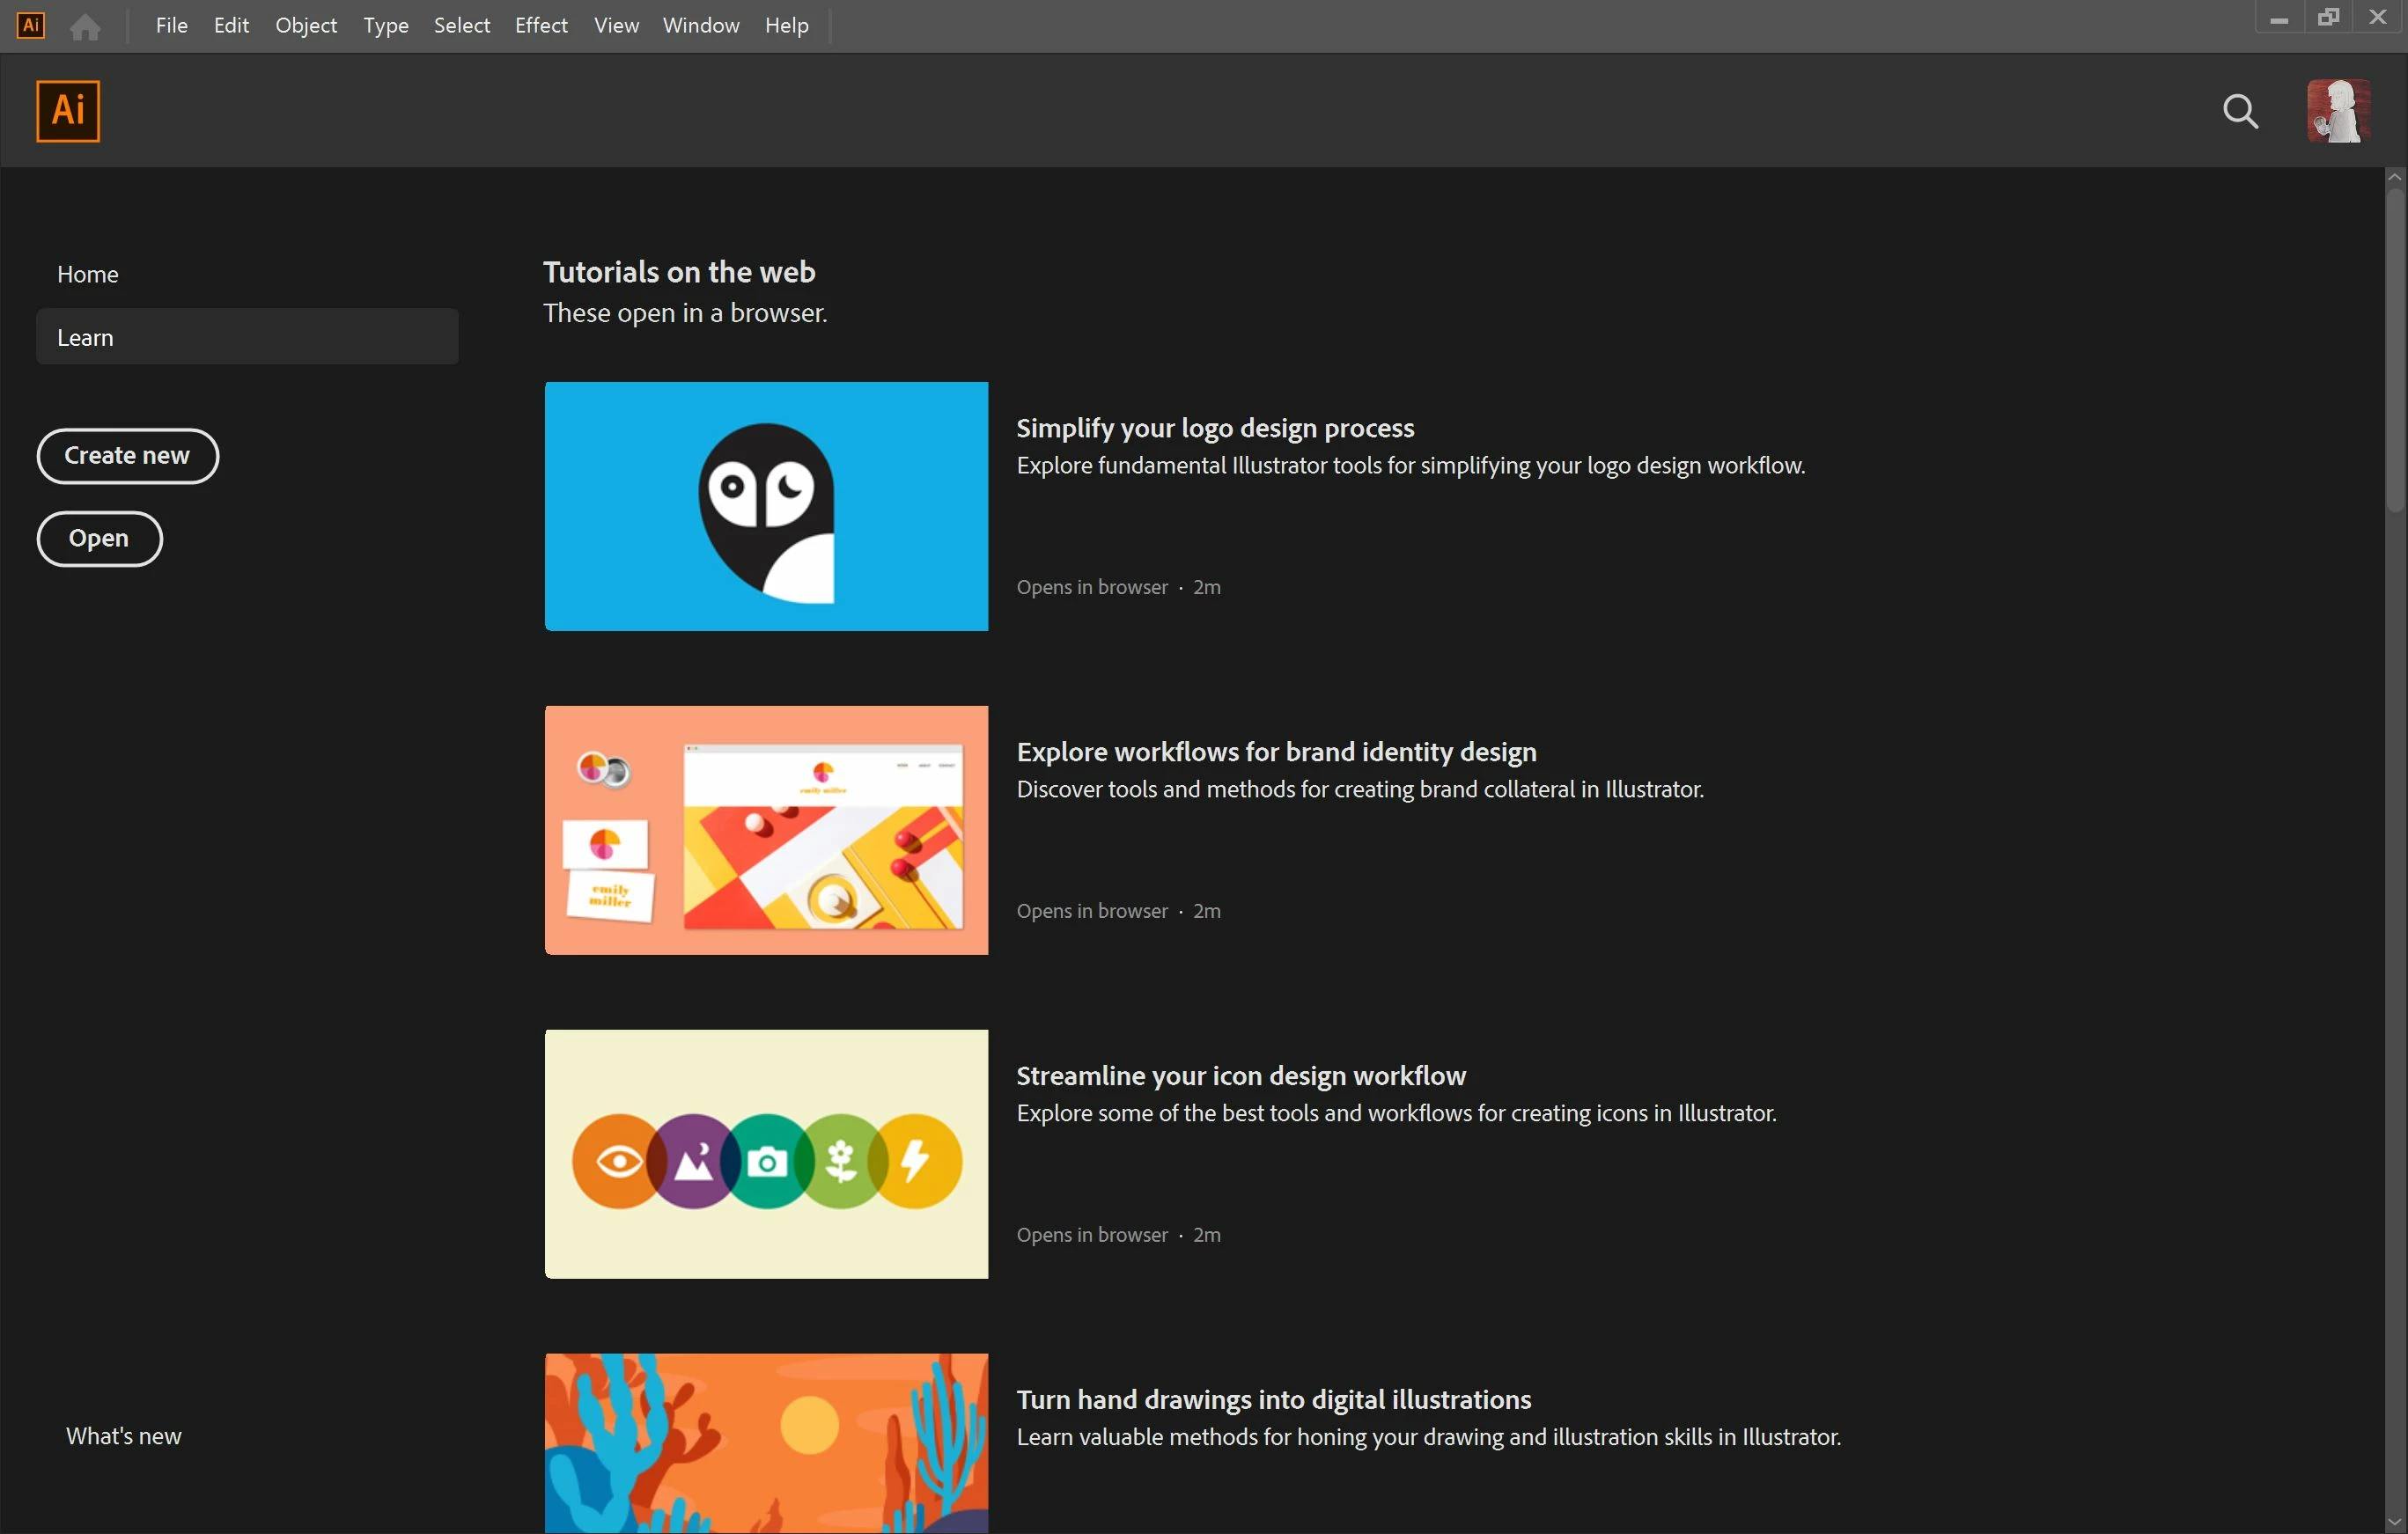The image size is (2408, 1534).
Task: Click the search magnifier icon
Action: click(x=2240, y=111)
